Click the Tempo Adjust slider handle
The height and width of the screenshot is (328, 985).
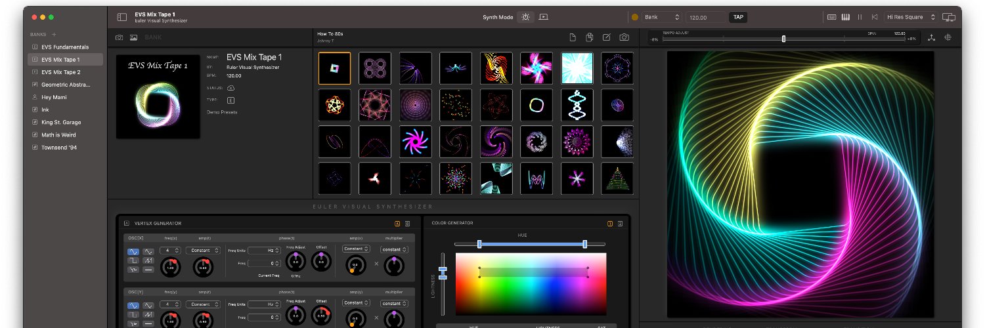(x=783, y=39)
